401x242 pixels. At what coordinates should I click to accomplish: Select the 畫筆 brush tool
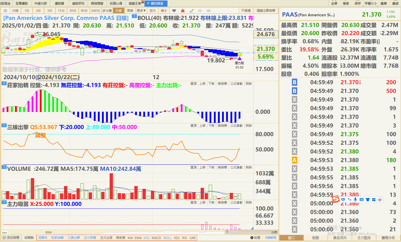(x=384, y=3)
